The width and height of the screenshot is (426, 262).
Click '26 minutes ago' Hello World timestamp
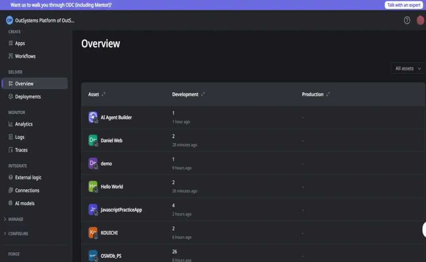point(184,191)
